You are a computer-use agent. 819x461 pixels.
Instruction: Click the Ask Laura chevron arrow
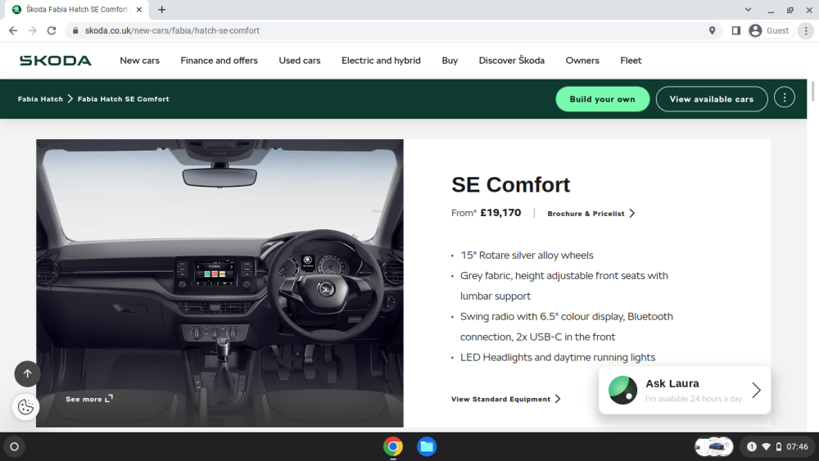[756, 390]
